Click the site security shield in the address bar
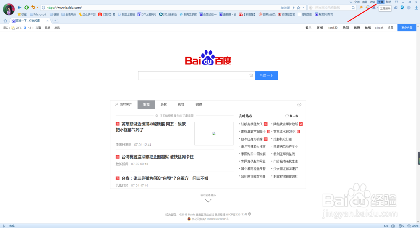This screenshot has height=228, width=420. [43, 8]
